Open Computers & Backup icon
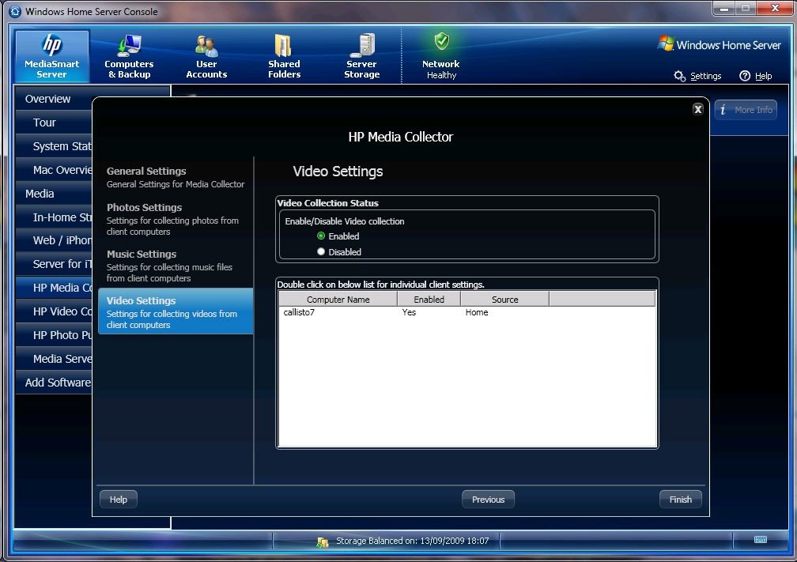This screenshot has height=562, width=797. (x=129, y=45)
